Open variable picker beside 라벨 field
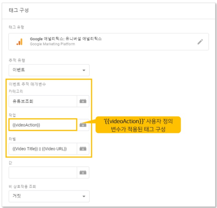This screenshot has width=217, height=208. 83,149
